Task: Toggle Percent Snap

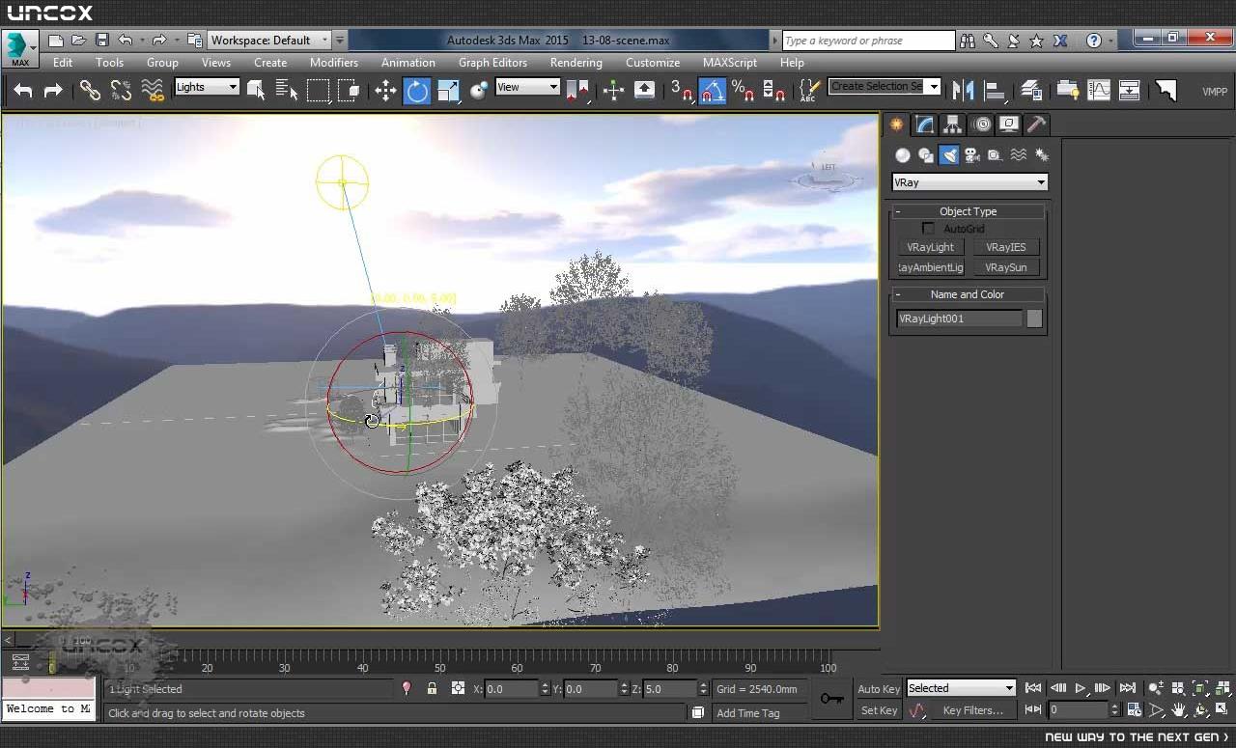Action: click(743, 91)
